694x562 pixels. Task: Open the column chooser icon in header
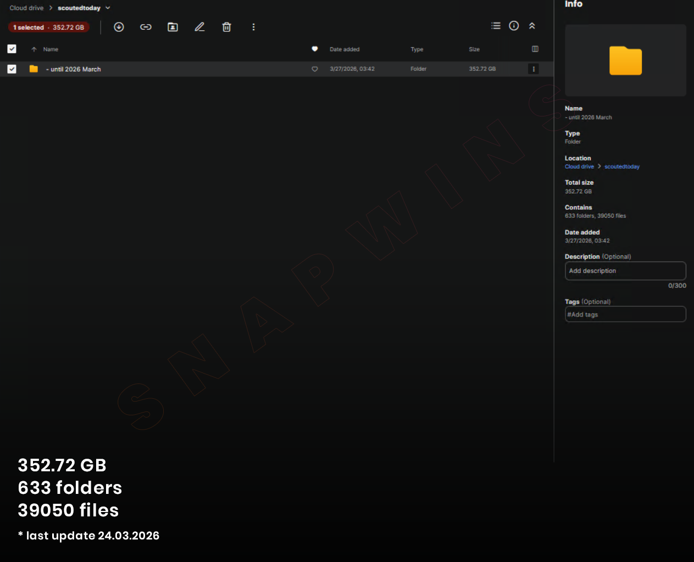(535, 49)
